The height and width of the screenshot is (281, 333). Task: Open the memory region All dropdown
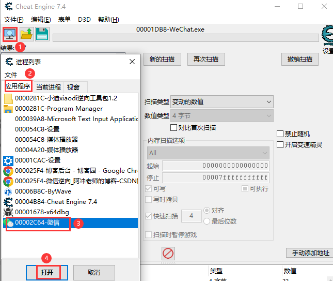208,153
